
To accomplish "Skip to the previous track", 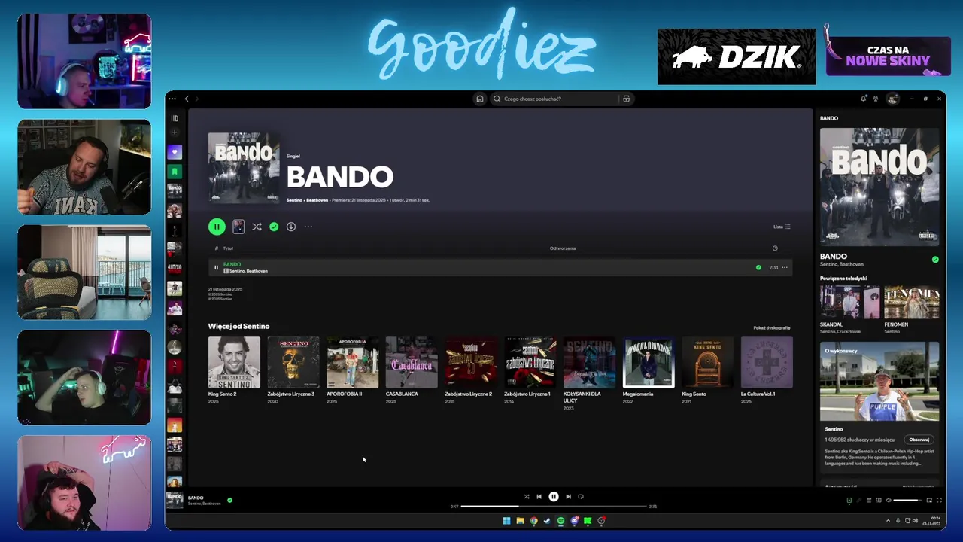I will click(x=539, y=497).
